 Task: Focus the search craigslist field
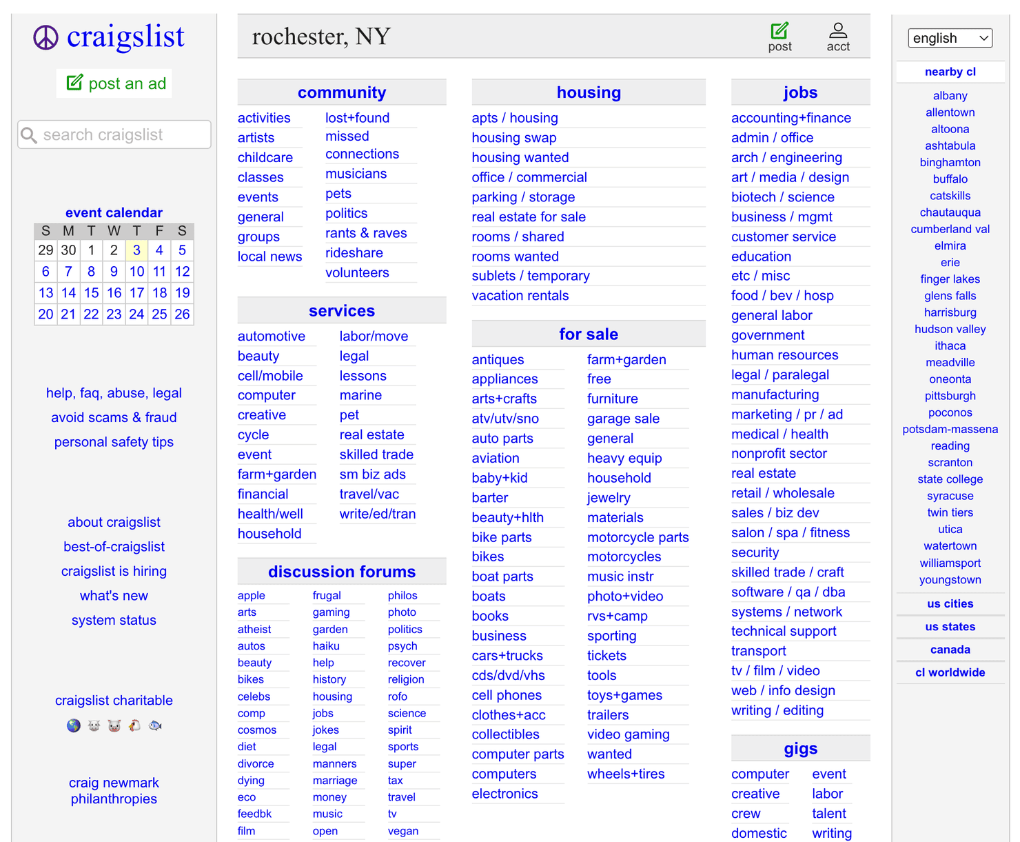pyautogui.click(x=114, y=134)
